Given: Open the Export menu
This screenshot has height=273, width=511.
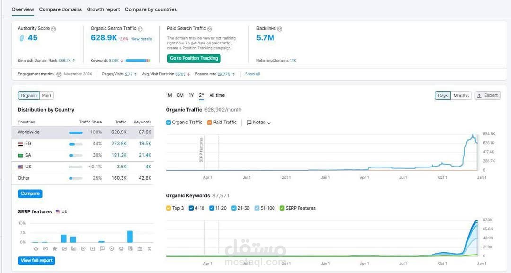Looking at the screenshot, I should [x=487, y=96].
